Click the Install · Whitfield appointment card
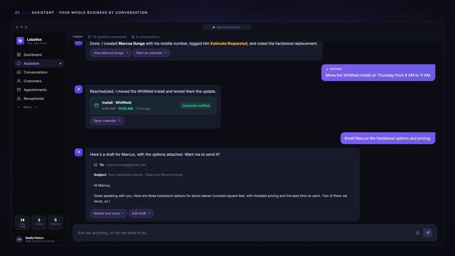455x256 pixels. coord(153,106)
